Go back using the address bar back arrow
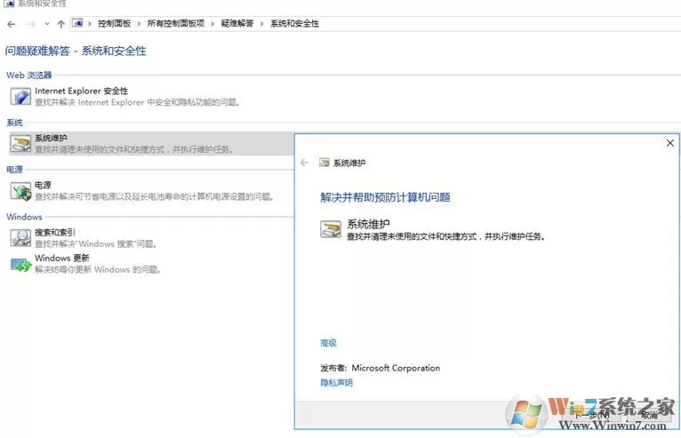Image resolution: width=681 pixels, height=438 pixels. point(12,24)
